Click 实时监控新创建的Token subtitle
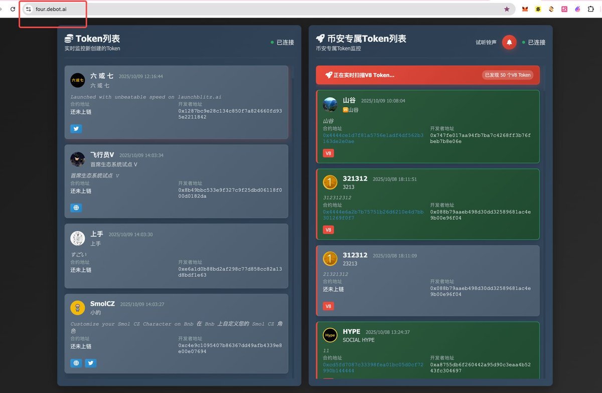 click(x=92, y=49)
